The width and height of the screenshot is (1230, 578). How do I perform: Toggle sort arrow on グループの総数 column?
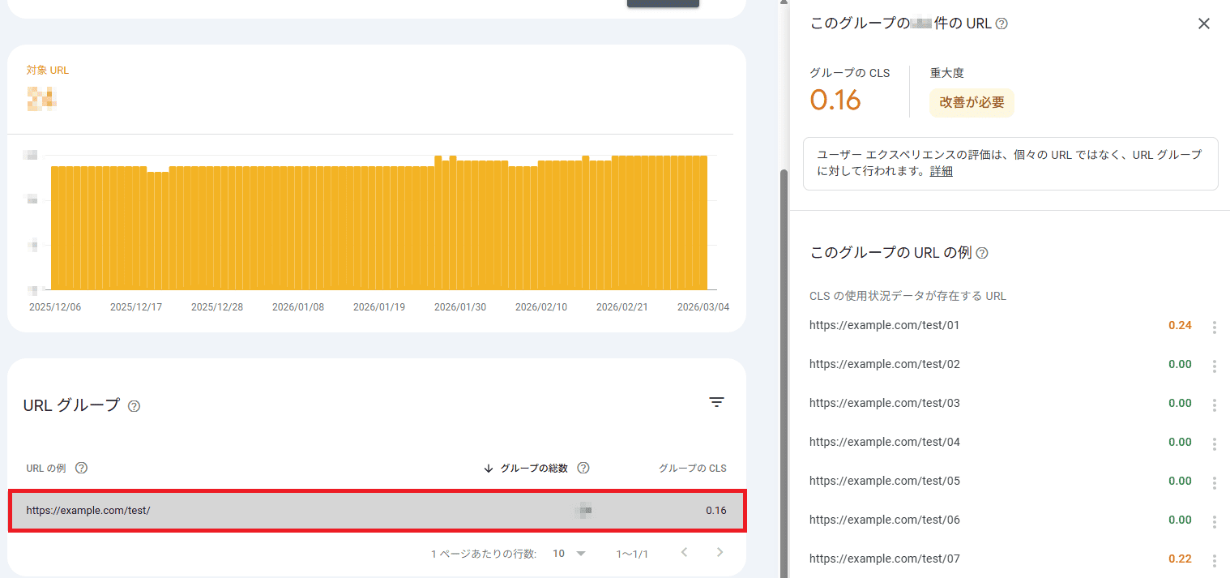[489, 468]
